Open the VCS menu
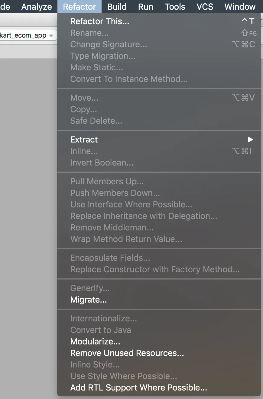This screenshot has width=263, height=399. pos(205,7)
